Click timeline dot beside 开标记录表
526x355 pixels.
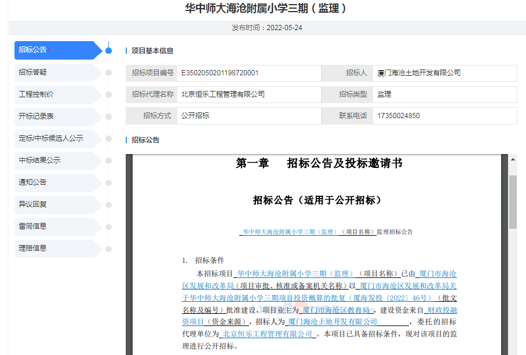pyautogui.click(x=108, y=116)
